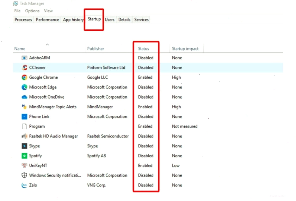Switch to the Users tab

[x=110, y=20]
